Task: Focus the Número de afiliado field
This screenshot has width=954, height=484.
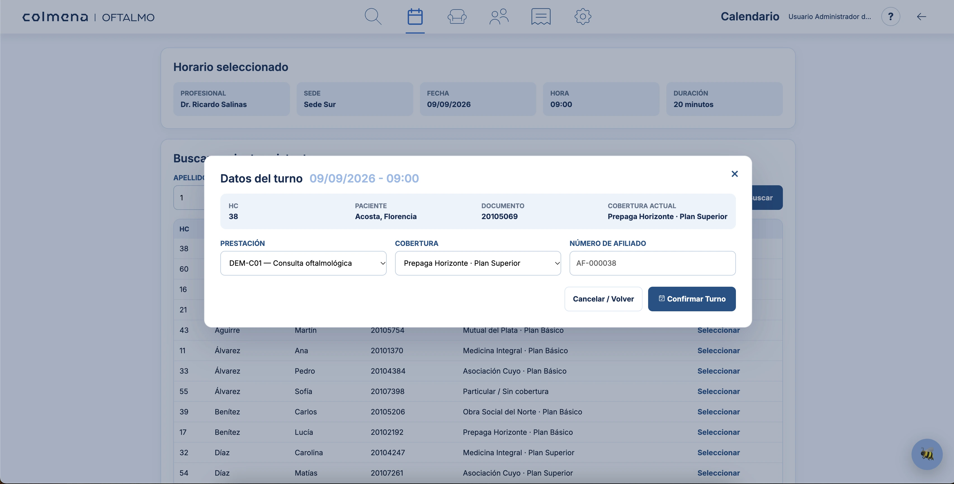Action: (652, 263)
